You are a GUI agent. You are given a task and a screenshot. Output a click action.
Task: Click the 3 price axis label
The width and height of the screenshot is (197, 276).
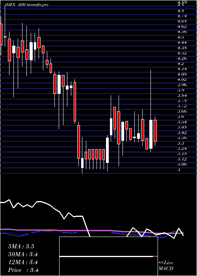tap(179, 170)
